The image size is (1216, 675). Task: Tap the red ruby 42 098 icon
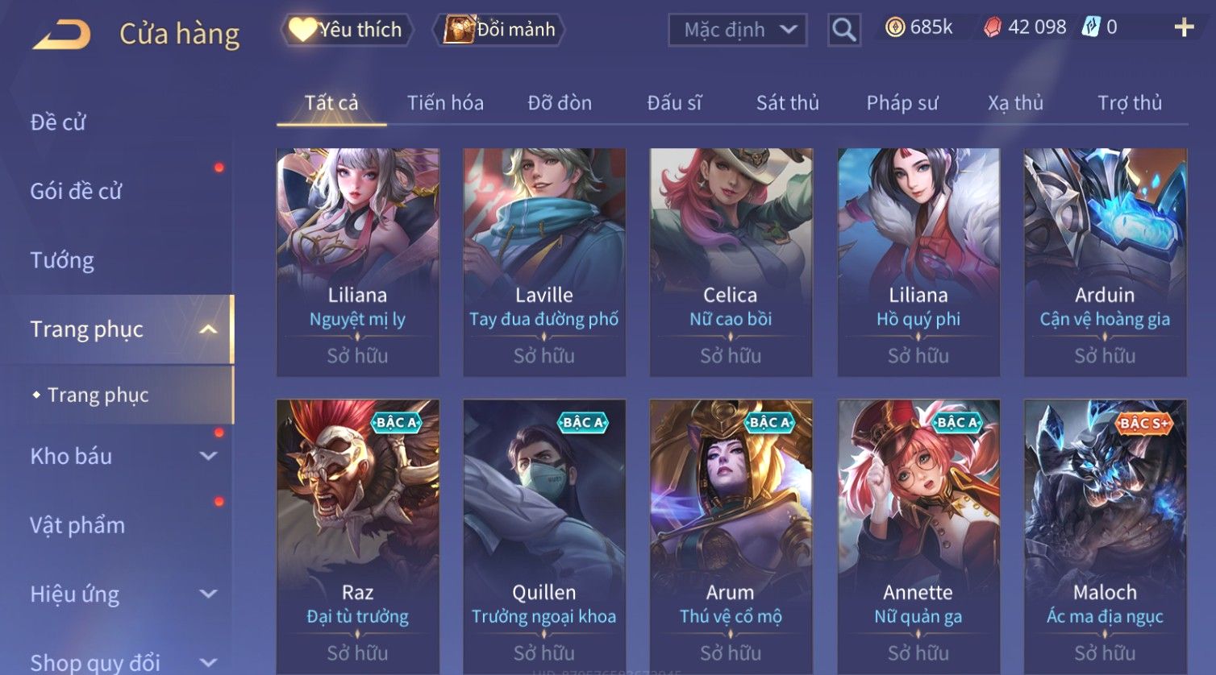click(x=993, y=27)
